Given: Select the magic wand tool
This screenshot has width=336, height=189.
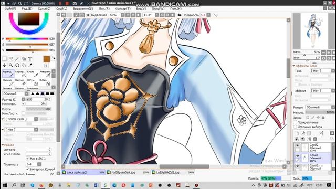Looking at the screenshot, I should [17, 59].
